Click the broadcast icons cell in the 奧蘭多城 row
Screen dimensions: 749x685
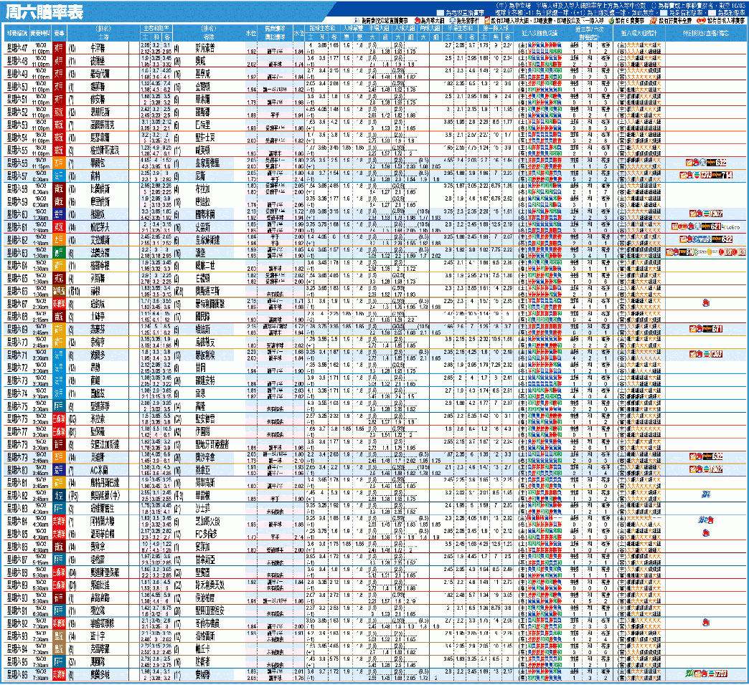click(x=706, y=674)
